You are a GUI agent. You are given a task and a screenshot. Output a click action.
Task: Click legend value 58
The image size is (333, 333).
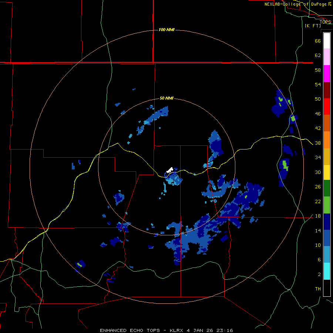click(318, 70)
